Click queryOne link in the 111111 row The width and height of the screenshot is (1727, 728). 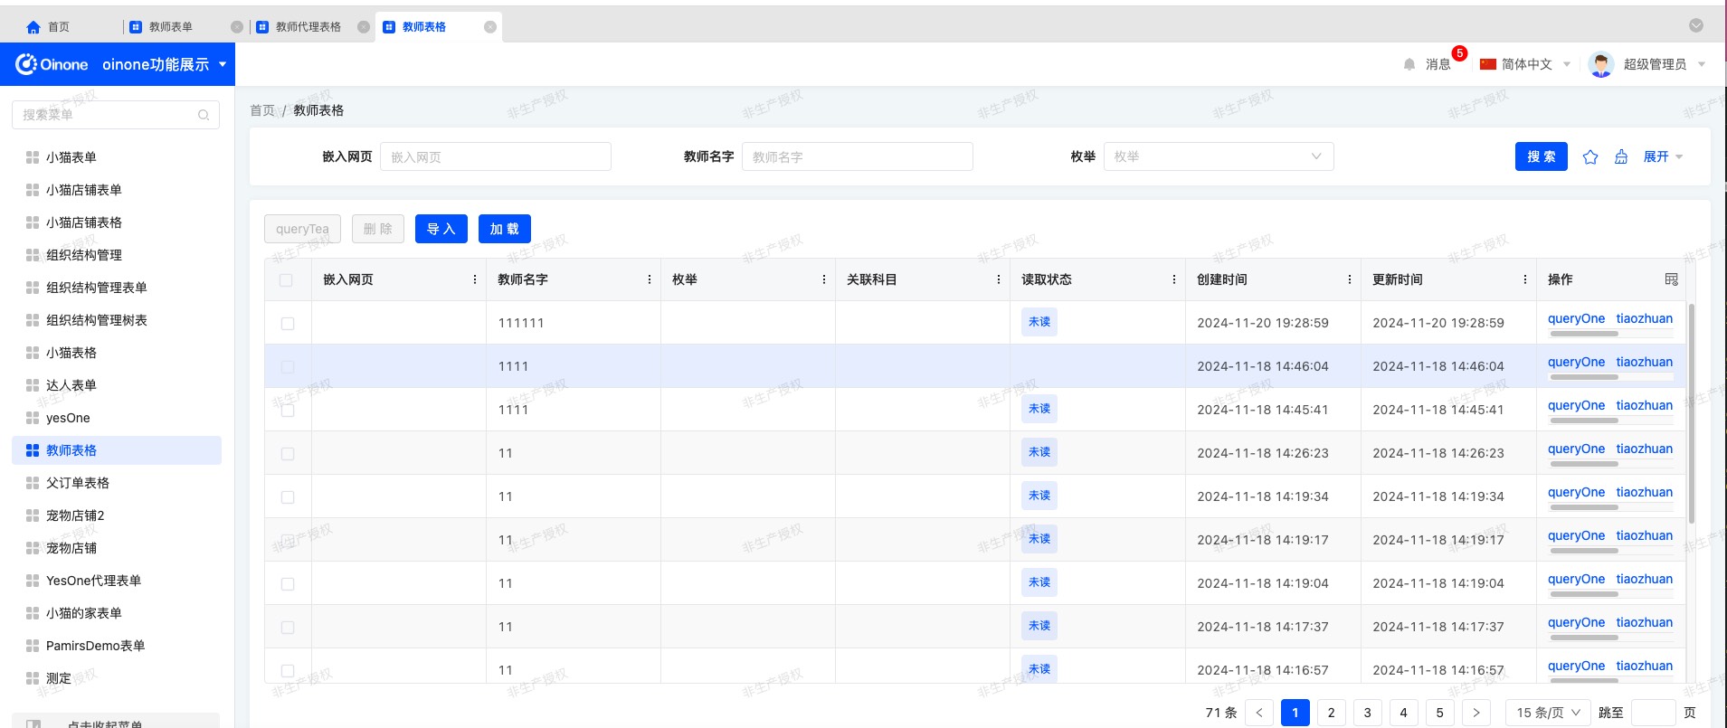(1576, 318)
